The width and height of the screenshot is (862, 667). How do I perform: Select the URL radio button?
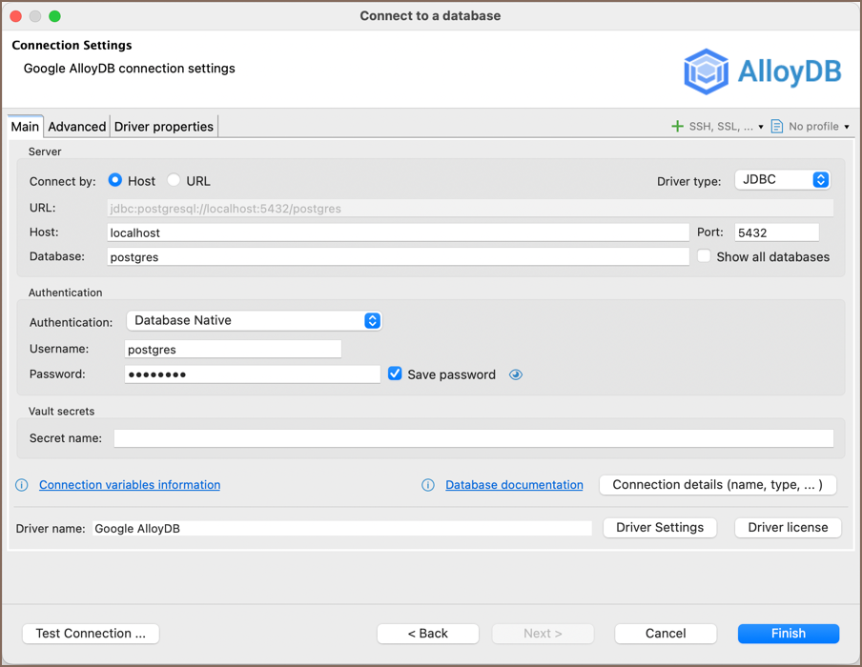click(x=174, y=180)
